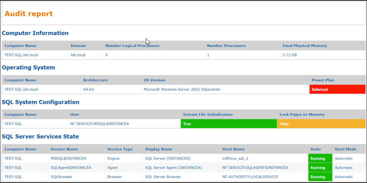Click the red Balanced power plan cell
Screen dimensions: 367x183
(337, 89)
